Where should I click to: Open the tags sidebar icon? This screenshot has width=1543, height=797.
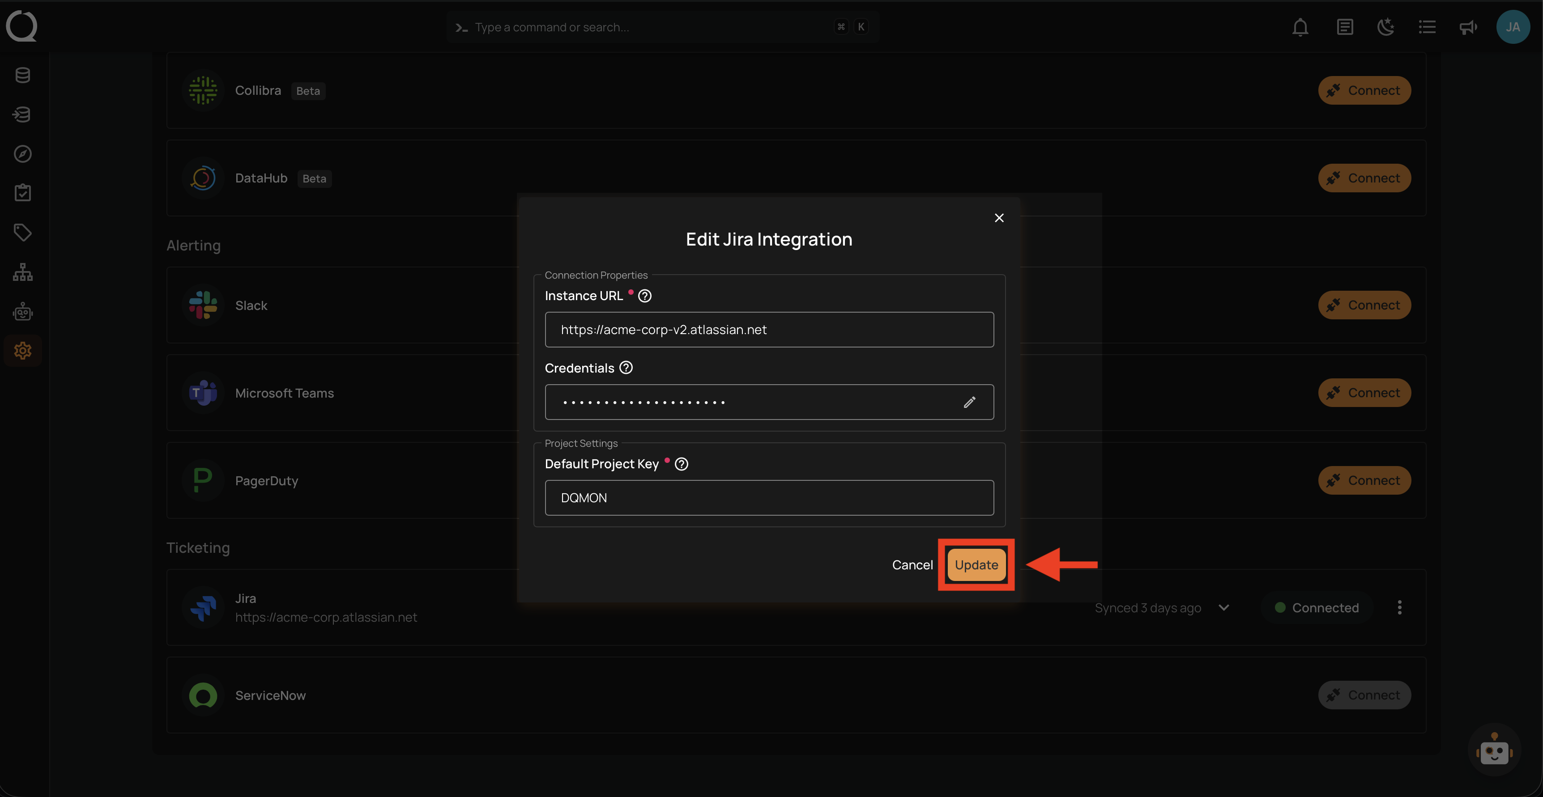tap(23, 232)
